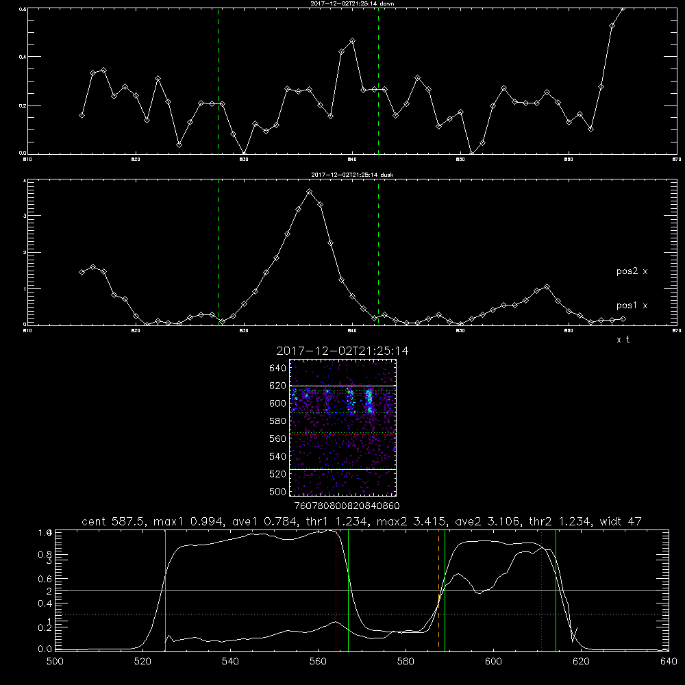The height and width of the screenshot is (685, 685).
Task: Click the '500' x-axis label of profile plot
Action: click(x=55, y=662)
